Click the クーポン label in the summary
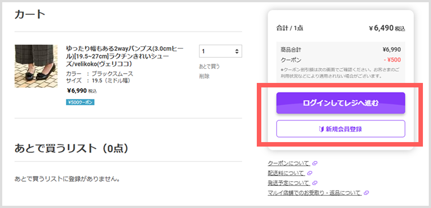This screenshot has width=431, height=208. 291,60
